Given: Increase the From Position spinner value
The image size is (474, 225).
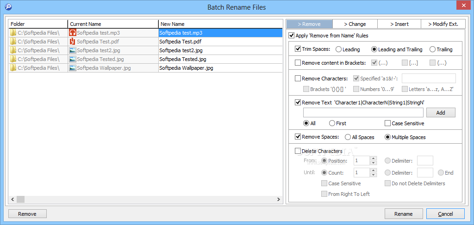Looking at the screenshot, I should point(374,158).
